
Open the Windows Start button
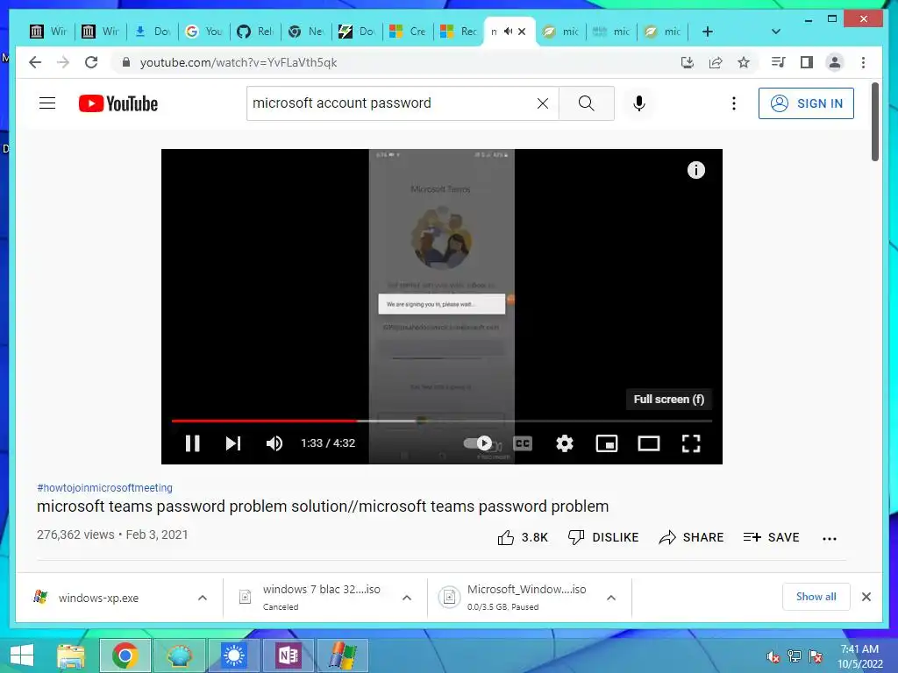pos(22,655)
